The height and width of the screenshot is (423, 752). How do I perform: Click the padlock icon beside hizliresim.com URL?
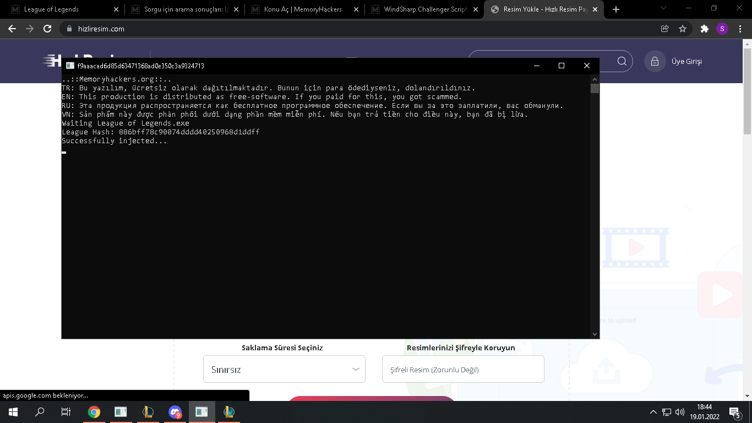69,29
